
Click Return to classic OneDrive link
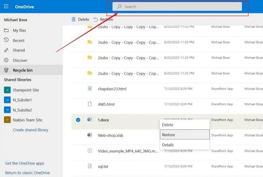coord(27,173)
